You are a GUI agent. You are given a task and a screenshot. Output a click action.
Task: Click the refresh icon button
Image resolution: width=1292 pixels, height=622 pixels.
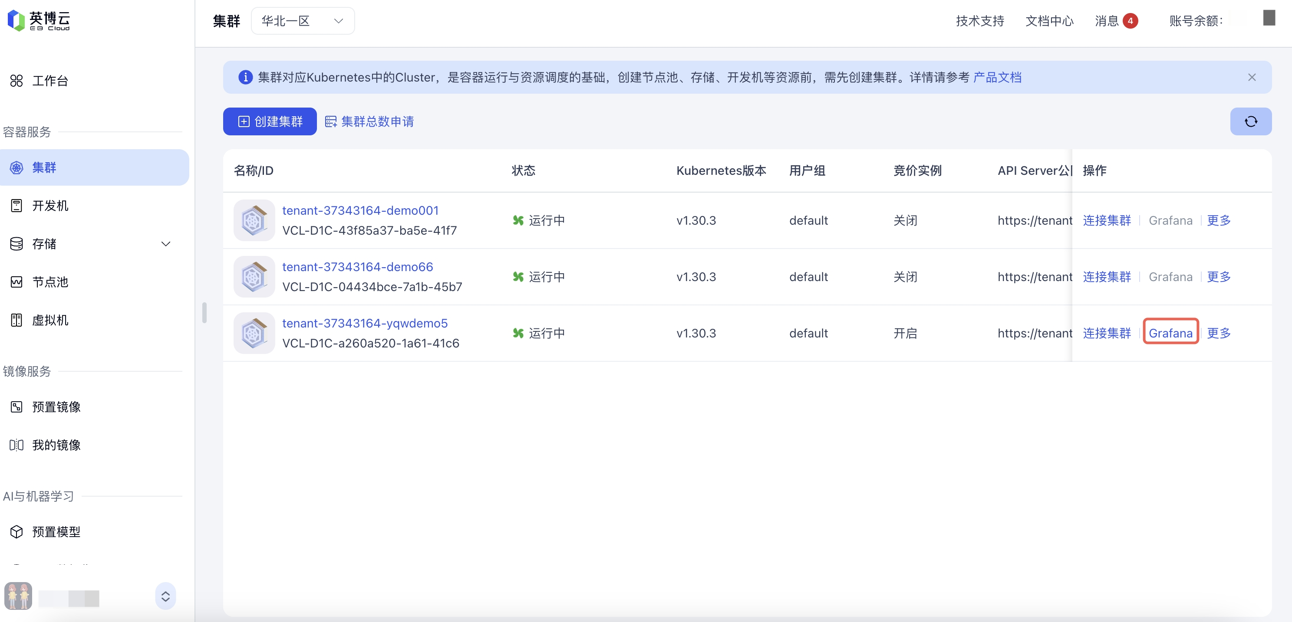click(1250, 121)
